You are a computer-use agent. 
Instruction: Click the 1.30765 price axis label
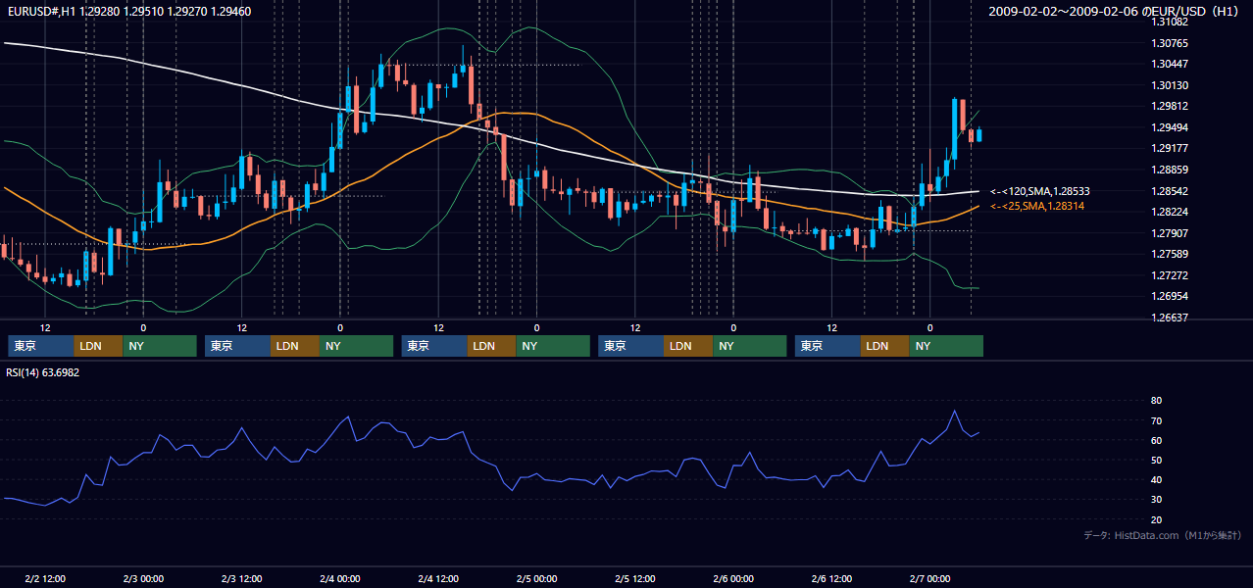pos(1170,43)
